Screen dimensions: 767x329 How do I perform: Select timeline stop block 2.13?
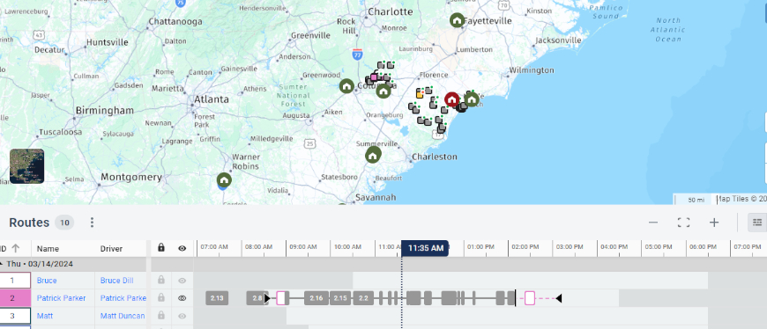(217, 297)
